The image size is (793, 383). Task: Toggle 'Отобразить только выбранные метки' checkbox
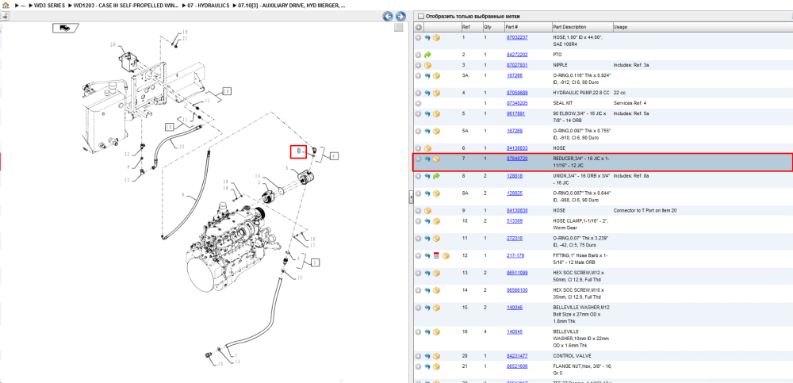point(420,16)
